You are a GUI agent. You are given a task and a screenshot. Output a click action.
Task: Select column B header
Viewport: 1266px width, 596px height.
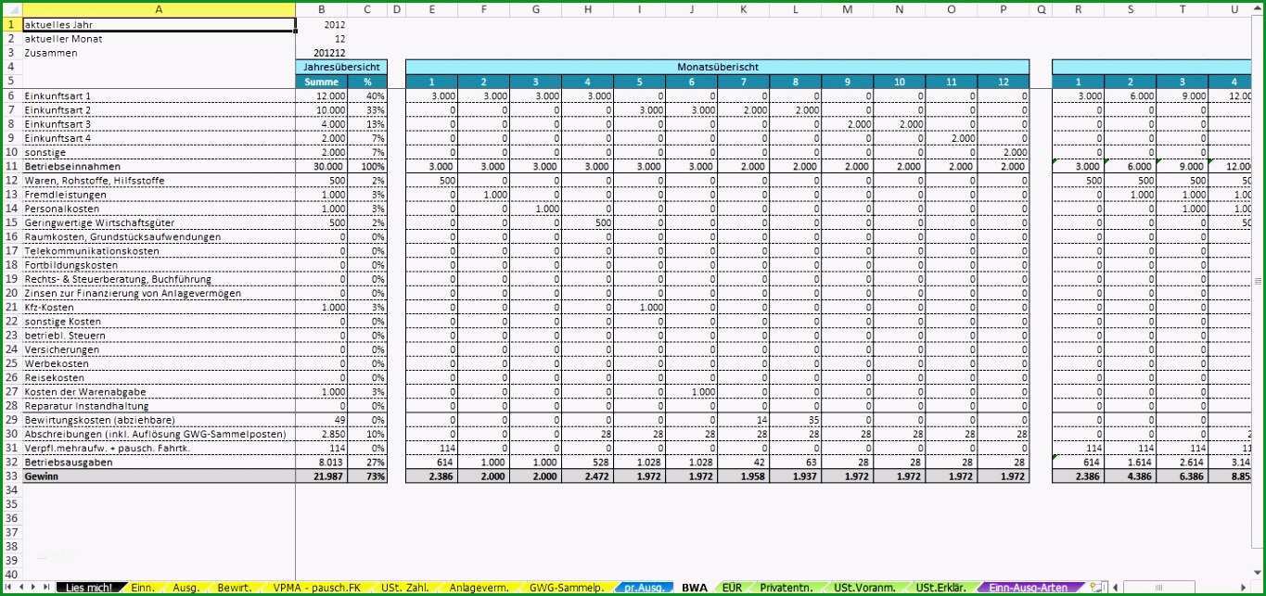coord(322,9)
